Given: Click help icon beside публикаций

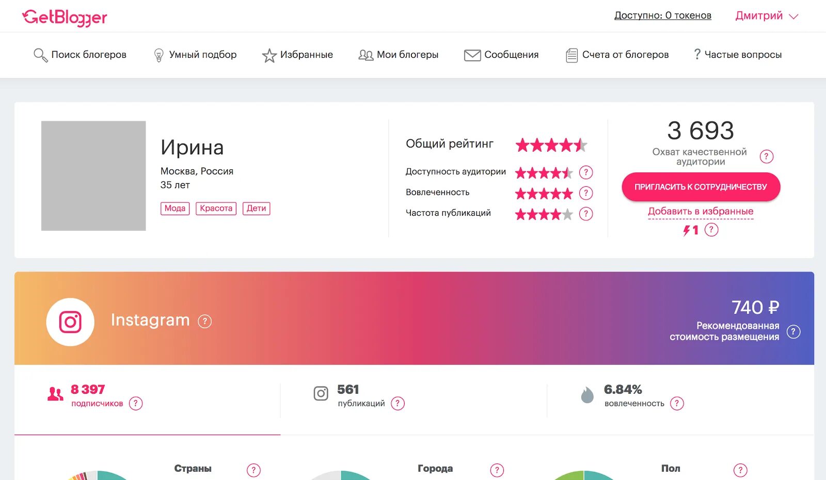Looking at the screenshot, I should (x=398, y=404).
